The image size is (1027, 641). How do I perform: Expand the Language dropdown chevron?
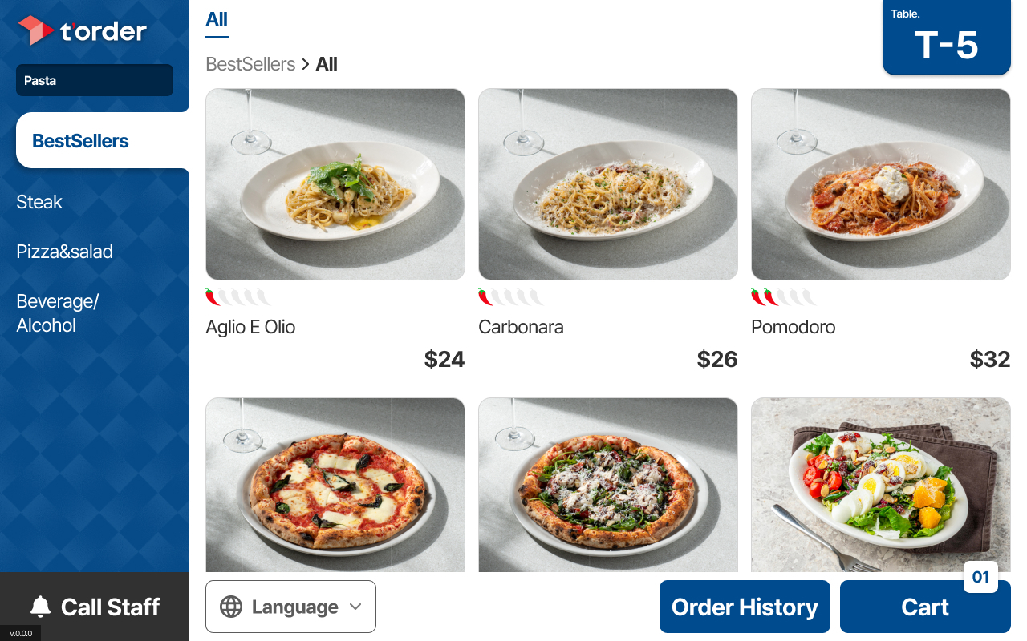tap(356, 607)
